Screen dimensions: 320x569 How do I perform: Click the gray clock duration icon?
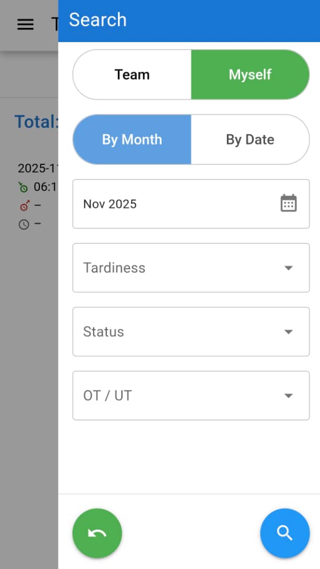(x=24, y=224)
